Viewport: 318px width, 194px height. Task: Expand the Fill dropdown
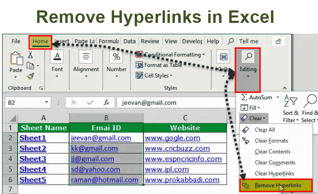click(x=259, y=108)
